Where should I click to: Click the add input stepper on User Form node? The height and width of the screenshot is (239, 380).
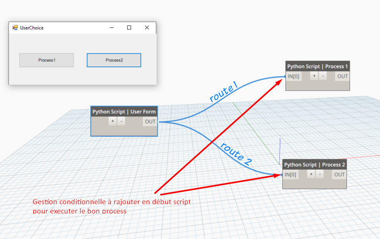[112, 121]
